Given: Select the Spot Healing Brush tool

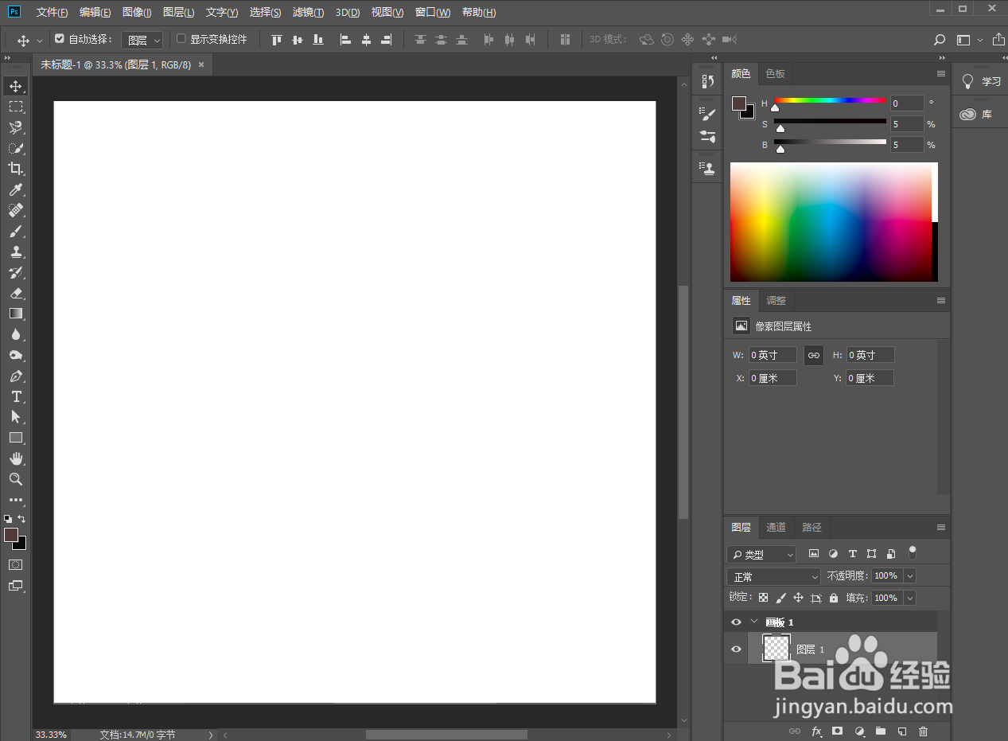Looking at the screenshot, I should pyautogui.click(x=16, y=210).
